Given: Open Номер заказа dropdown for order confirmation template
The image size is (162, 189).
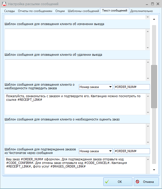Looking at the screenshot, I should tap(96, 87).
